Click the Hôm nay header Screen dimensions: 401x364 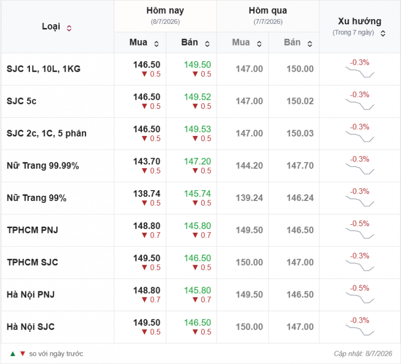[165, 10]
